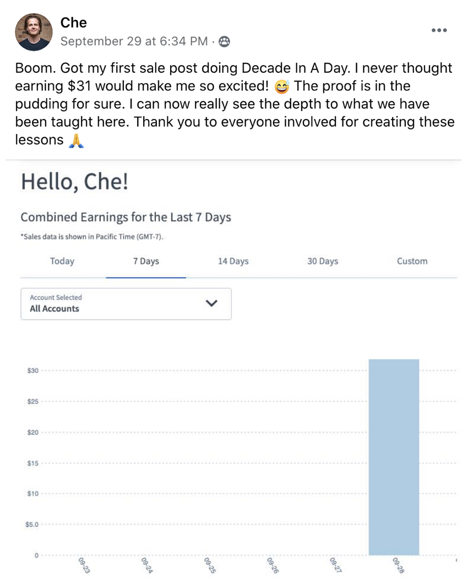Click the chevron arrow in All Accounts box

click(x=211, y=303)
